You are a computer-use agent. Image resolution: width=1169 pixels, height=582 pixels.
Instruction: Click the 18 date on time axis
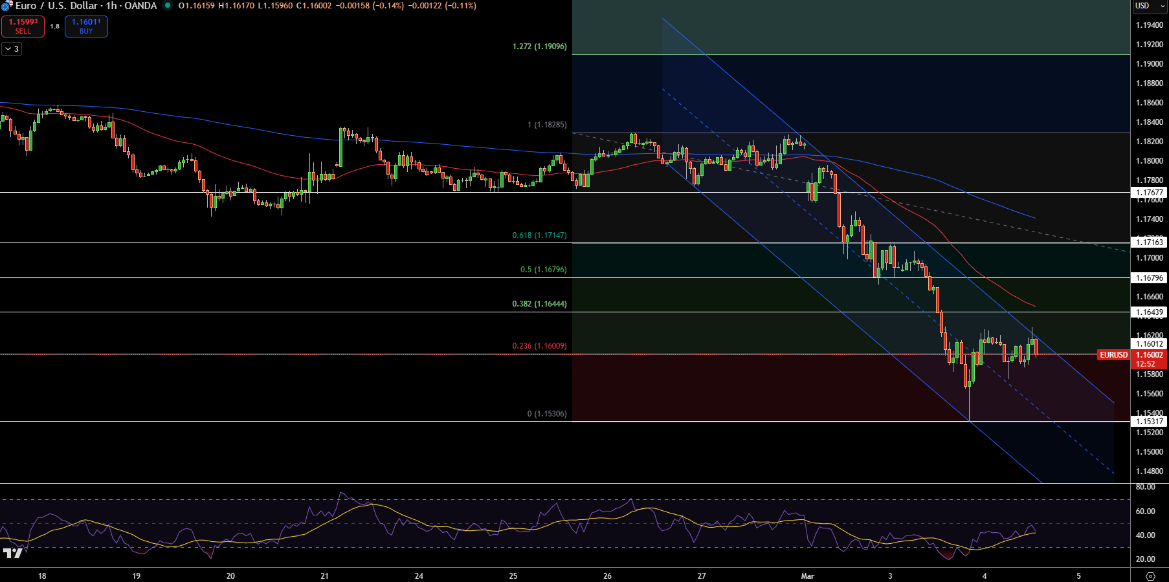tap(42, 576)
